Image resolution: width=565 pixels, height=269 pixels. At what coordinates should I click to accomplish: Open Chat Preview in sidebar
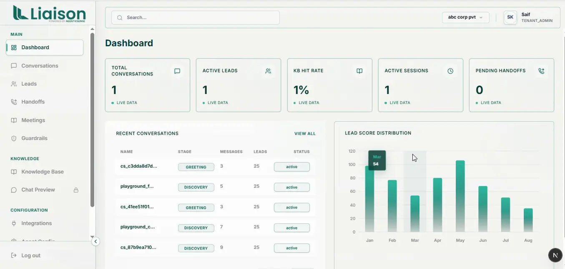[45, 189]
